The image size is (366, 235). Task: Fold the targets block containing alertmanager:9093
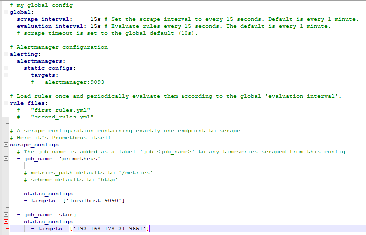6,75
